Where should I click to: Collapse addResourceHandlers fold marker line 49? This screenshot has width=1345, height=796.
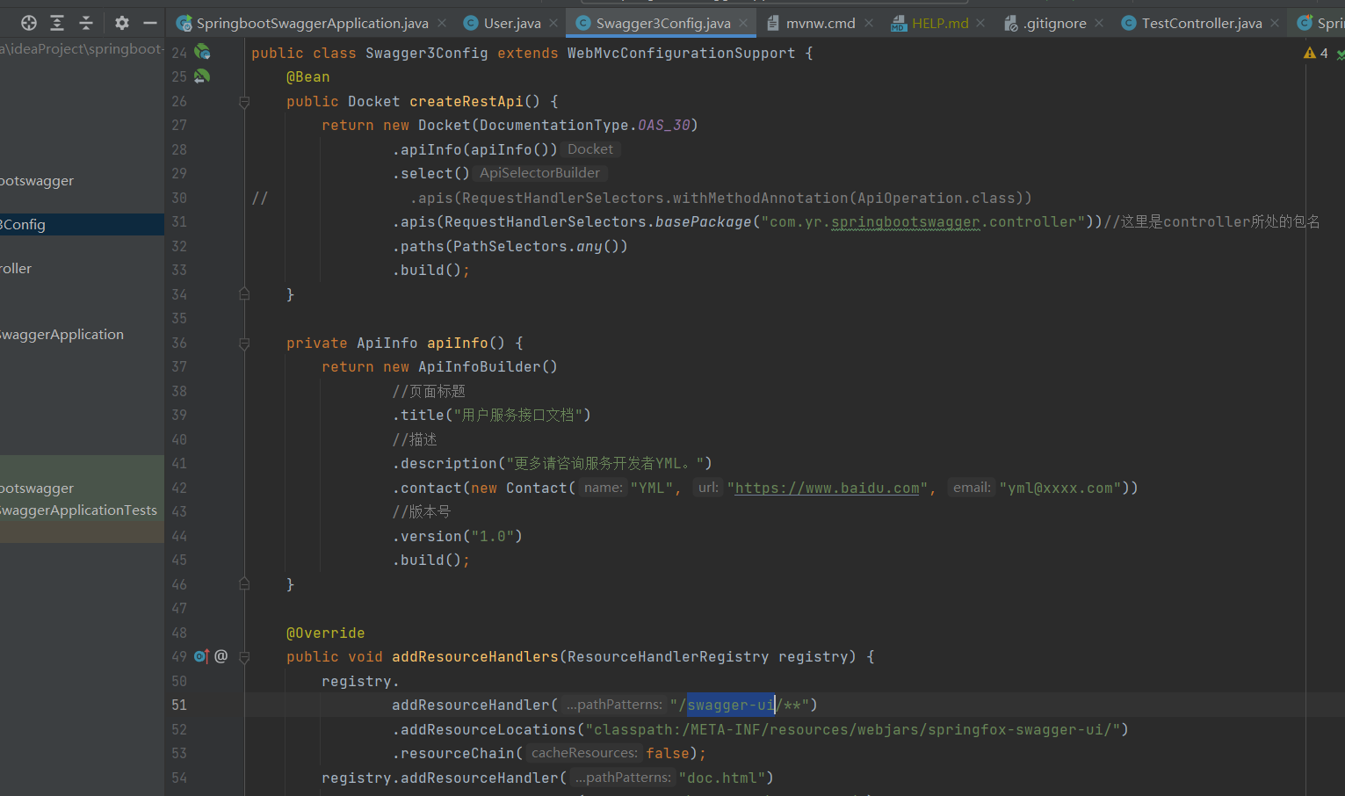(x=244, y=657)
